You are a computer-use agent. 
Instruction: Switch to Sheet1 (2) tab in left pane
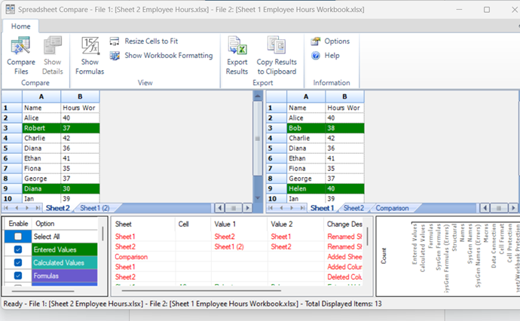click(95, 208)
